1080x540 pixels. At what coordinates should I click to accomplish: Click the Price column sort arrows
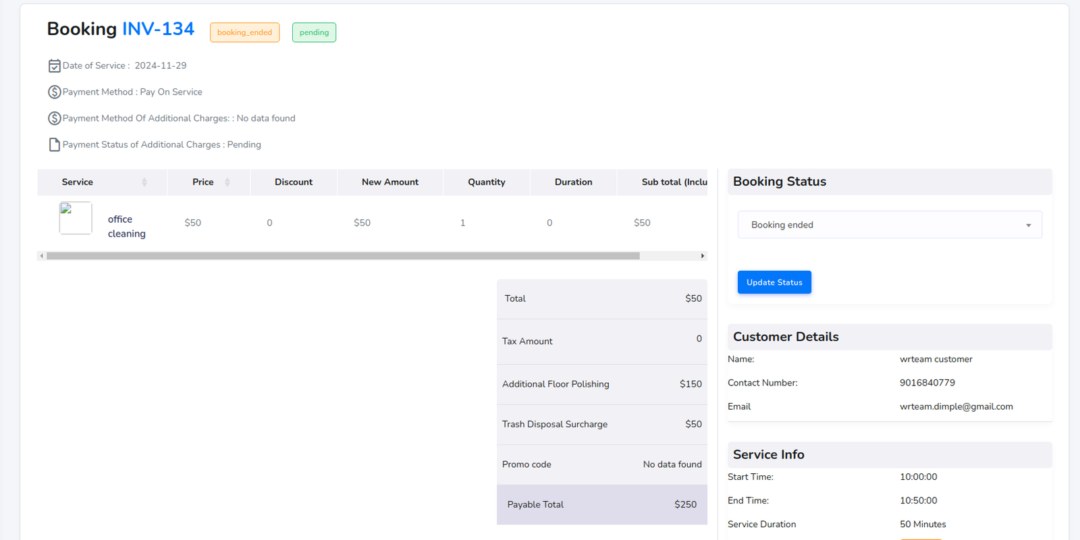pos(227,182)
